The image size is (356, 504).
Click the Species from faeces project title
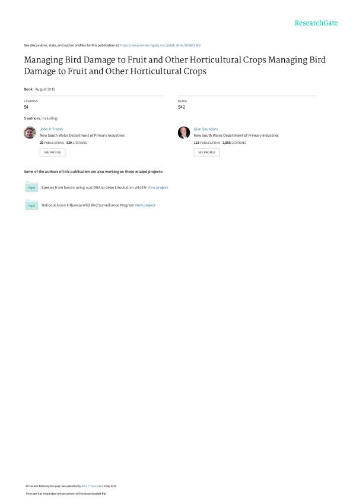pos(94,187)
